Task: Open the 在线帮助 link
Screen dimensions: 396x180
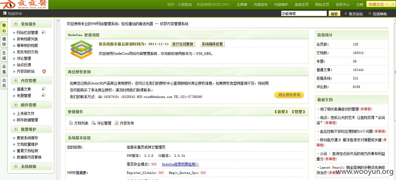Action: point(380,14)
